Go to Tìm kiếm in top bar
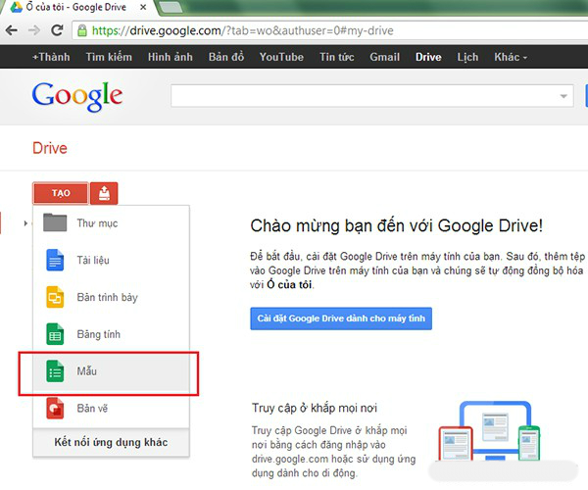588x490 pixels. pos(109,57)
